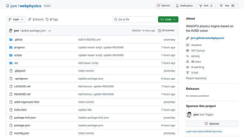Open the main branch dropdown
The height and width of the screenshot is (137, 244).
coord(16,19)
